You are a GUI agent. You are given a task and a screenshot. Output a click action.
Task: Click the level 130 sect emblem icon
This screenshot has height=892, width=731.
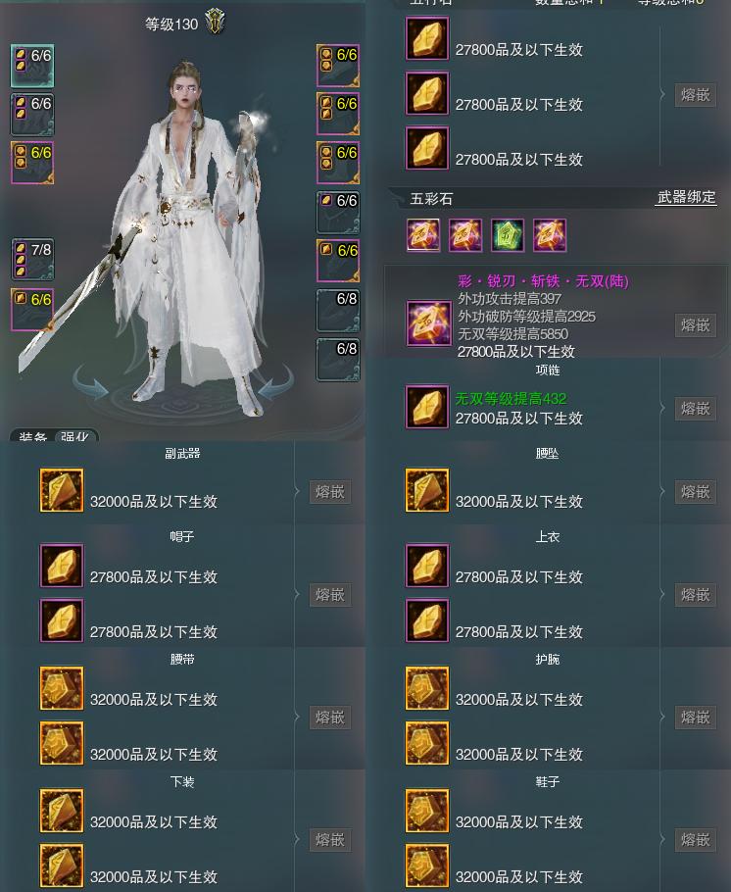pyautogui.click(x=215, y=22)
